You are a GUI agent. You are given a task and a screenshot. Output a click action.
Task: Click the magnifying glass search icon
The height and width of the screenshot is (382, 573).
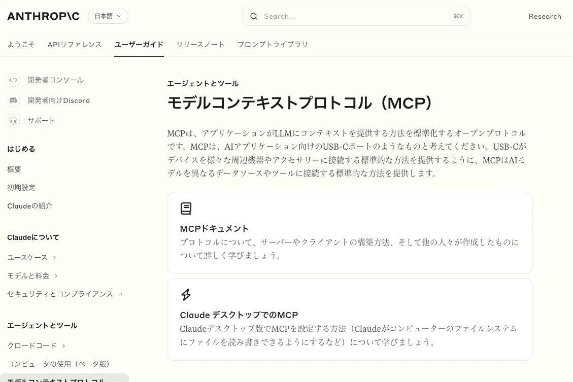[254, 16]
